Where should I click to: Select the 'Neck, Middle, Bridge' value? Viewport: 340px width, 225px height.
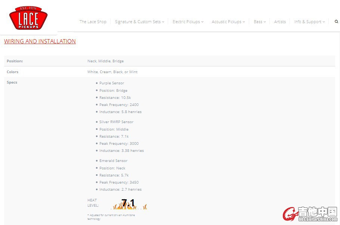point(106,61)
